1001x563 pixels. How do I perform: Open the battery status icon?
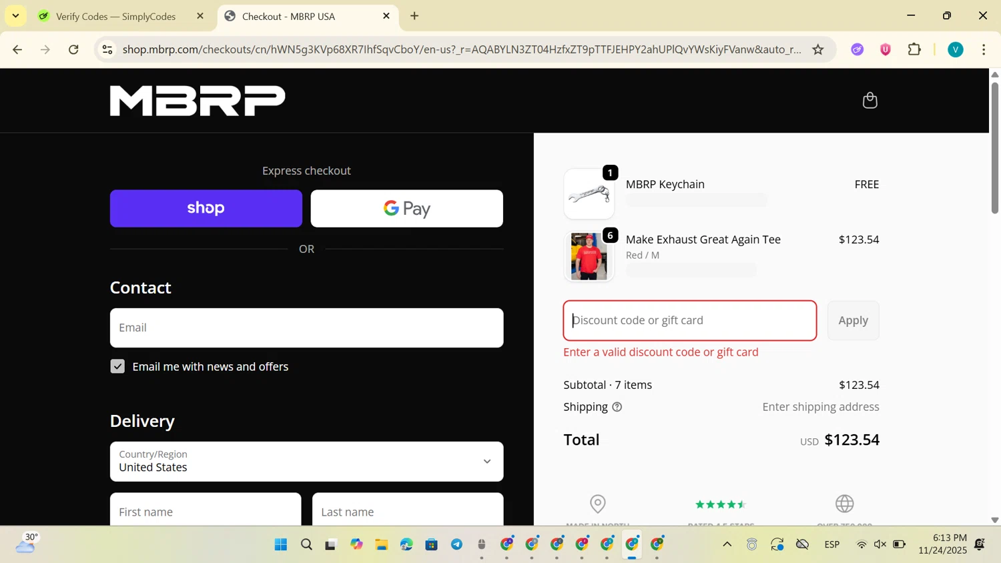pyautogui.click(x=900, y=544)
